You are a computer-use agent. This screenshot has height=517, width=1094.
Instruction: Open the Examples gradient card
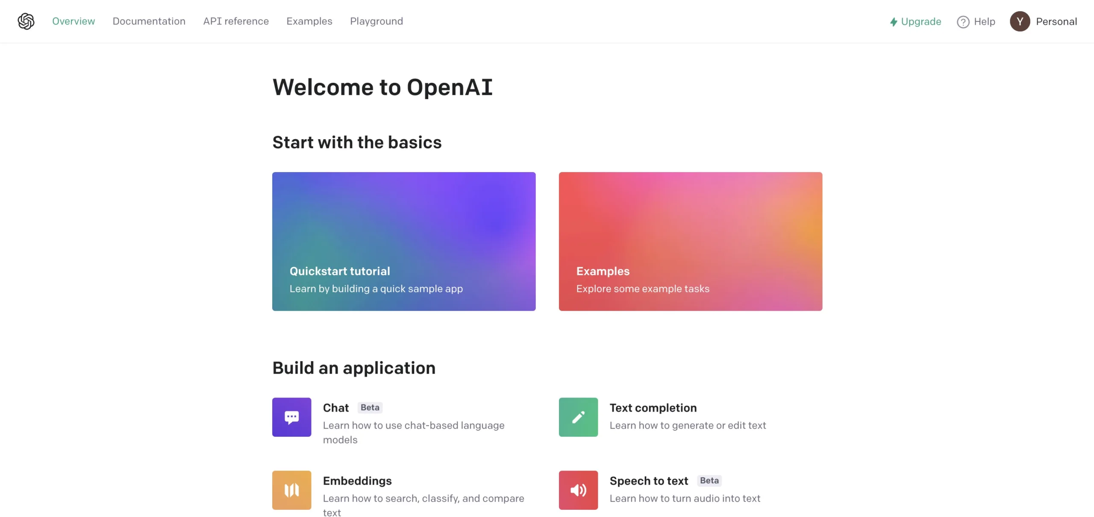[690, 241]
